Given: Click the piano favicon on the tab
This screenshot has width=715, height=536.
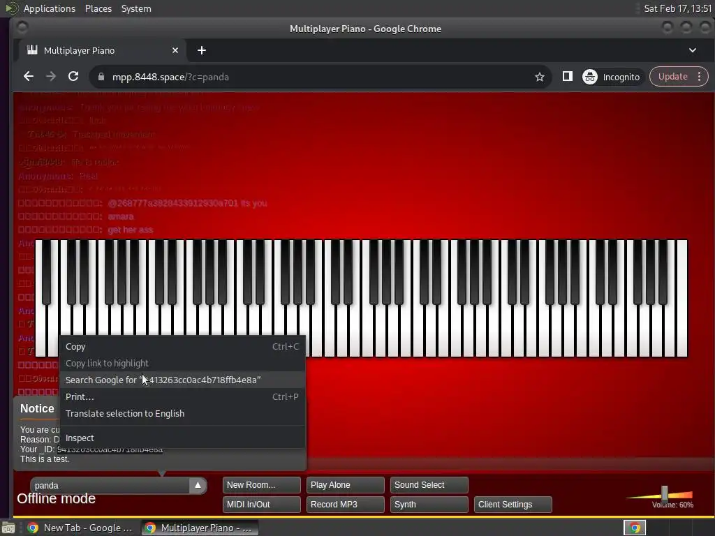Looking at the screenshot, I should pos(32,50).
